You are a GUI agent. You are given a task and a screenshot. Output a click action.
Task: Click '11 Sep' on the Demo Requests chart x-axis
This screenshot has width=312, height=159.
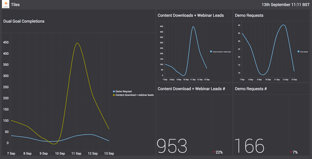(x=277, y=79)
